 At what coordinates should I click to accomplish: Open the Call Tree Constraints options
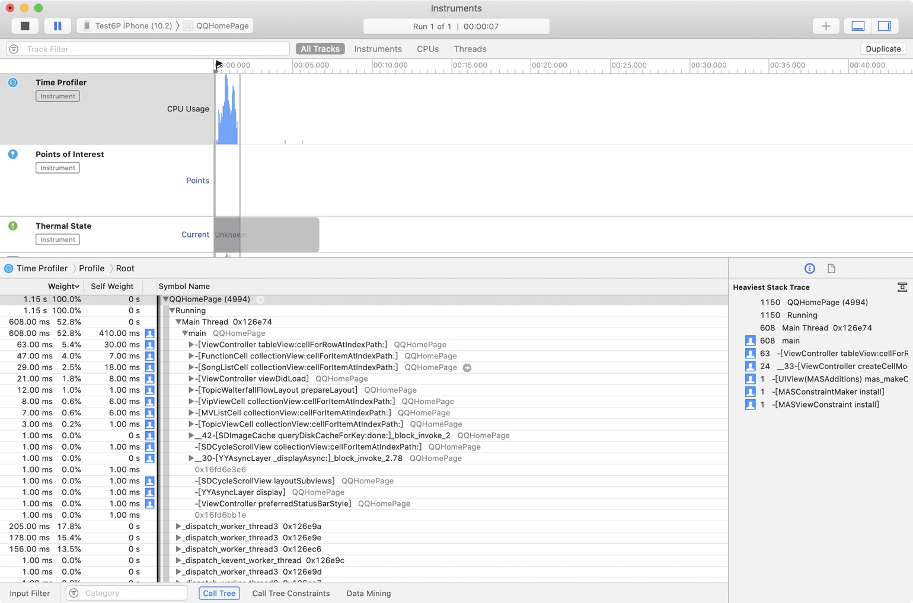point(290,593)
